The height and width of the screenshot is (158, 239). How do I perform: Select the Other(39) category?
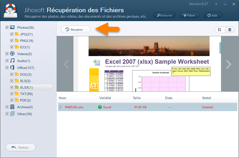[24, 114]
